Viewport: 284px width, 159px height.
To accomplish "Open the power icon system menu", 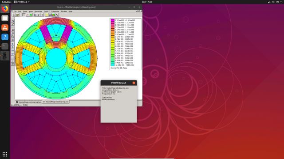I will (277, 2).
